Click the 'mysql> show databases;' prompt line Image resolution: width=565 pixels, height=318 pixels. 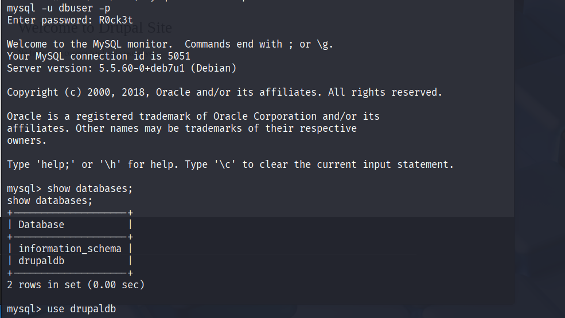[x=70, y=189]
